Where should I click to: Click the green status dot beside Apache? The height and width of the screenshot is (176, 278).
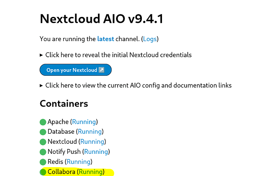pos(43,122)
